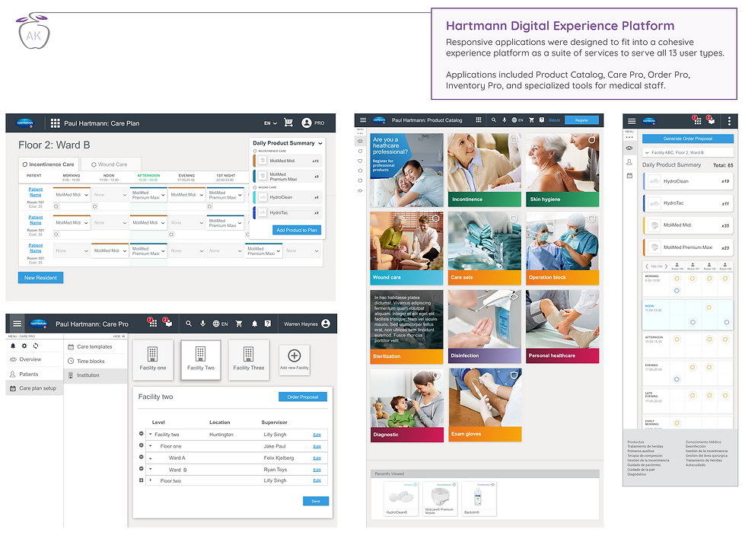Click the Sign in link in Product Catalog
This screenshot has width=745, height=542.
pos(555,120)
